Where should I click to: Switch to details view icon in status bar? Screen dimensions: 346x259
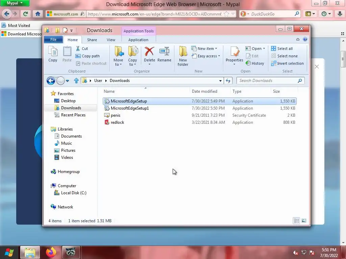[x=296, y=221]
